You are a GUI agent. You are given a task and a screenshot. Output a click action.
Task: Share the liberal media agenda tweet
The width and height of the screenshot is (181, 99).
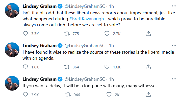point(148,67)
